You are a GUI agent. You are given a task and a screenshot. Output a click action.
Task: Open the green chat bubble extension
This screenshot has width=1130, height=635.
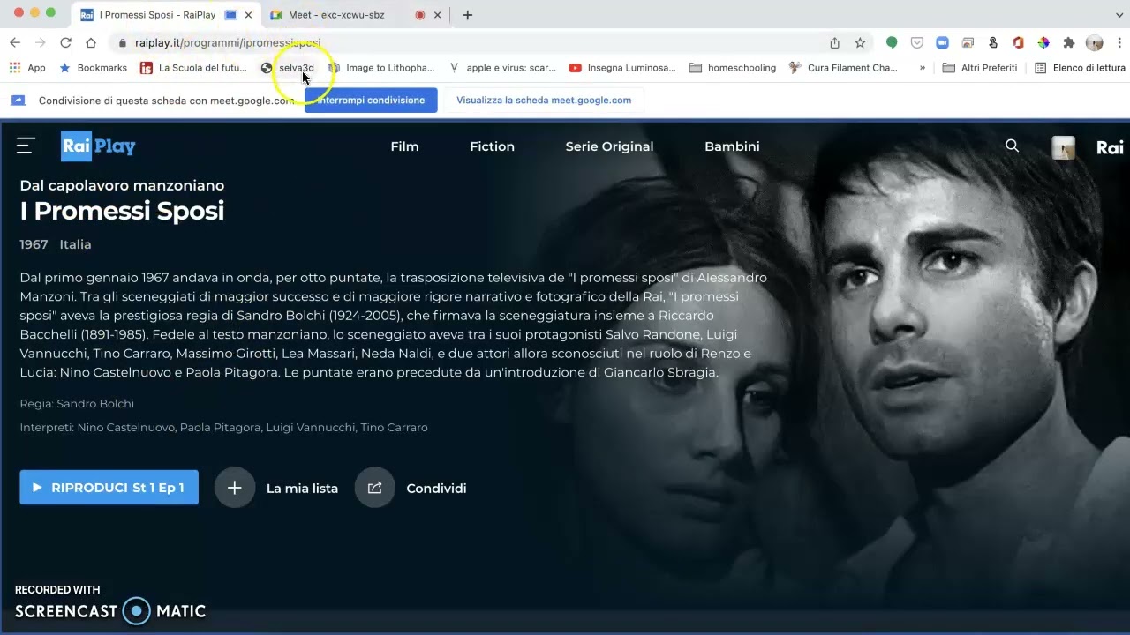click(892, 42)
